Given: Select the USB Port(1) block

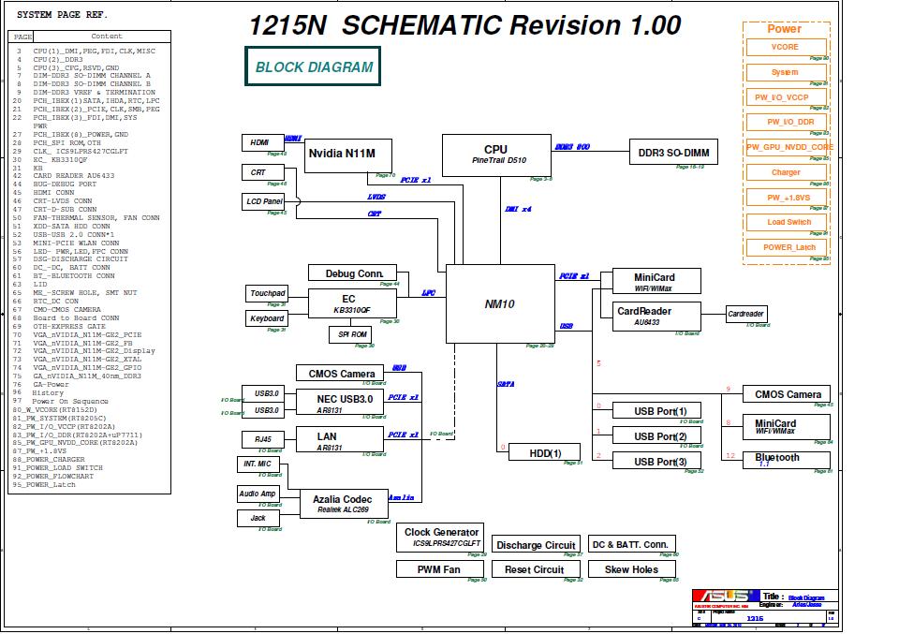Looking at the screenshot, I should pyautogui.click(x=656, y=410).
